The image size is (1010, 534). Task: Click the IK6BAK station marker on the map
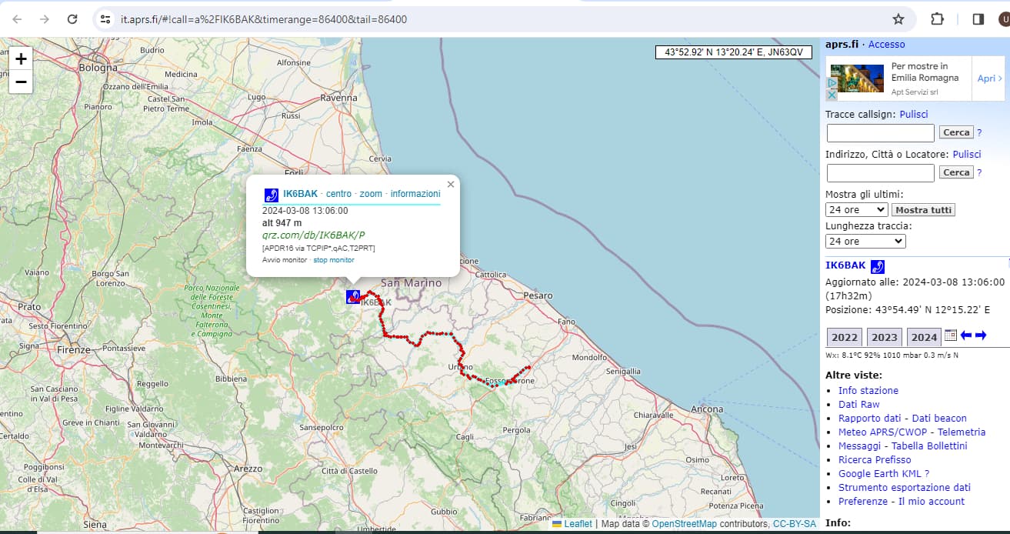[352, 296]
